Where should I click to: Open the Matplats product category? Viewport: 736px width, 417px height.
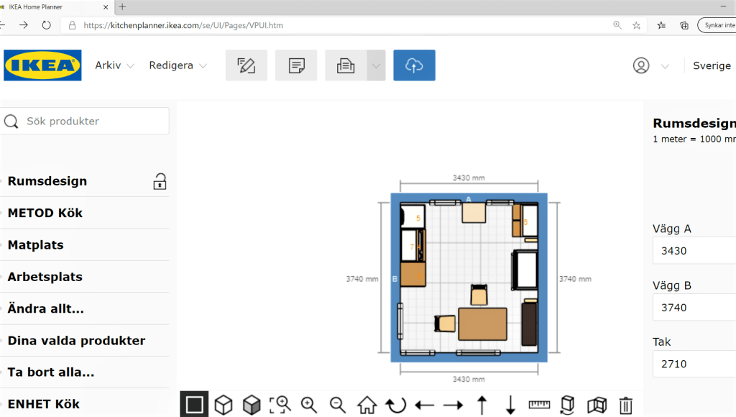coord(35,245)
